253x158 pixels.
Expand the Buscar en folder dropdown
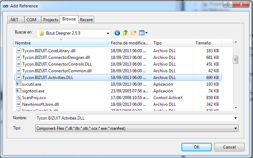pyautogui.click(x=108, y=33)
